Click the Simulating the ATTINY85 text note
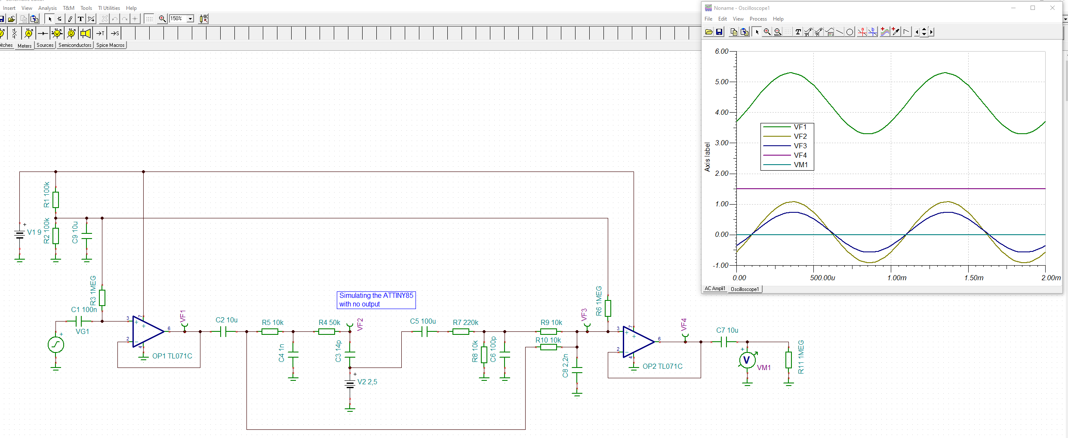Viewport: 1068px width, 438px height. (x=376, y=300)
